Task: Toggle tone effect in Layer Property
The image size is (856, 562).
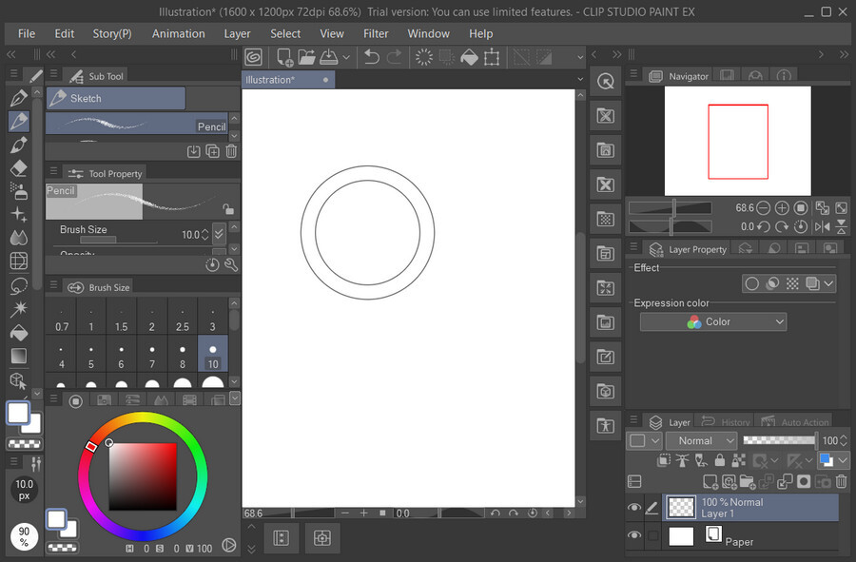Action: (792, 283)
